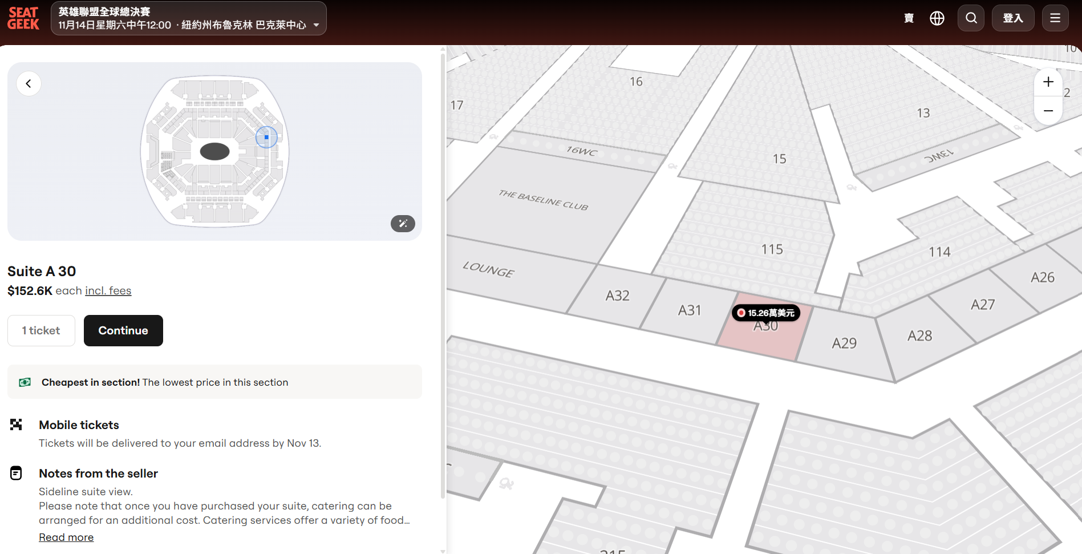This screenshot has width=1082, height=554.
Task: Select suite A28 on the map
Action: [919, 335]
